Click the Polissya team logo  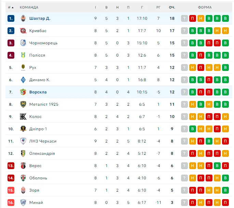[x=23, y=55]
